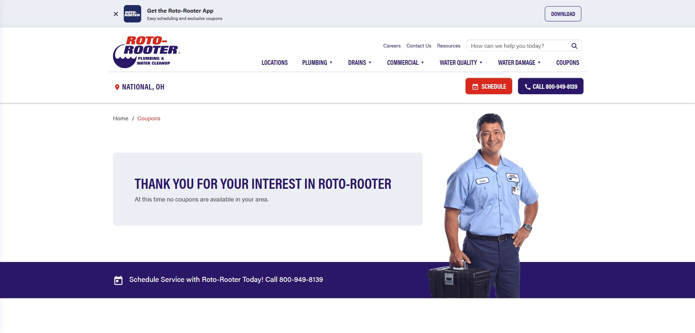Expand the Commercial dropdown arrow
The height and width of the screenshot is (333, 695).
point(422,63)
